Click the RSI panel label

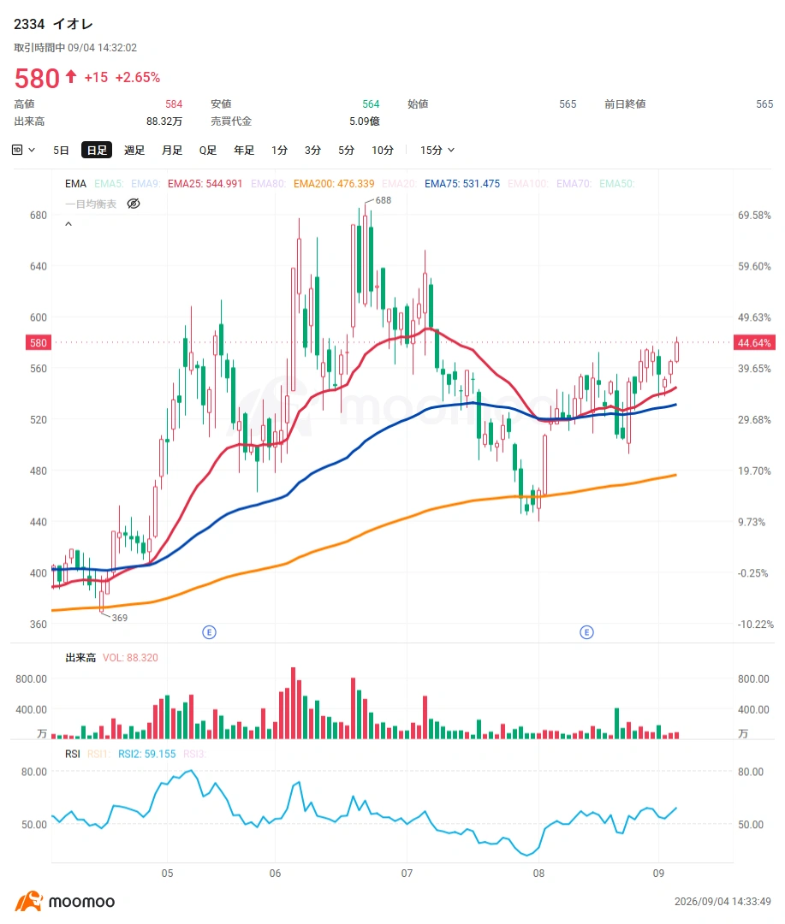tap(73, 754)
